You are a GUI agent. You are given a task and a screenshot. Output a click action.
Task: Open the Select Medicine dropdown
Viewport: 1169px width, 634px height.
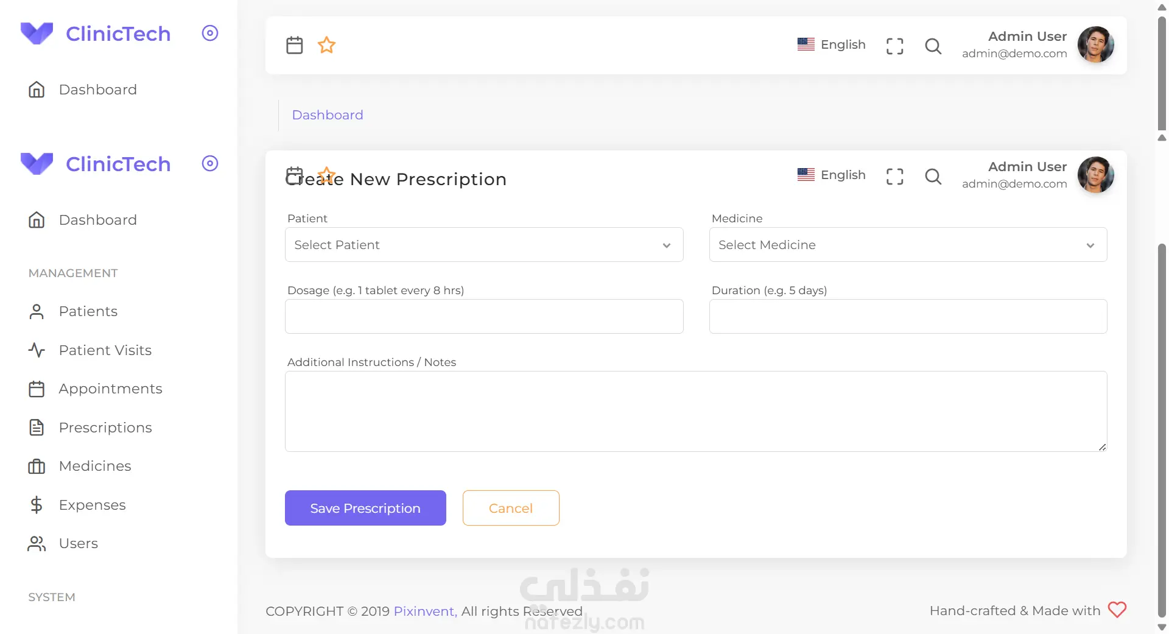click(x=908, y=245)
